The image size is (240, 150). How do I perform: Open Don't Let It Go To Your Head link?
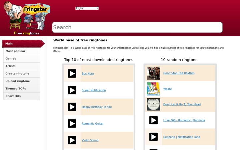coord(182,104)
